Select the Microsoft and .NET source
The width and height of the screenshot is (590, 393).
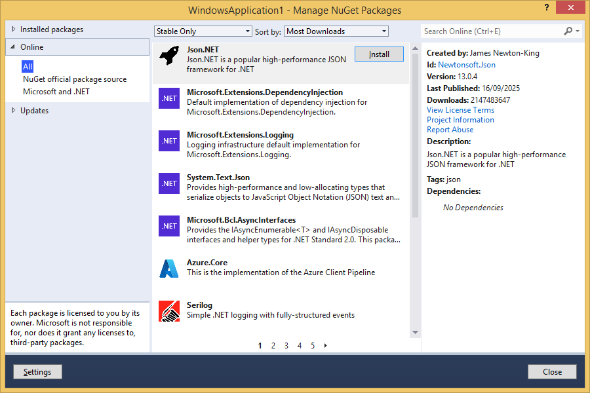click(x=56, y=92)
